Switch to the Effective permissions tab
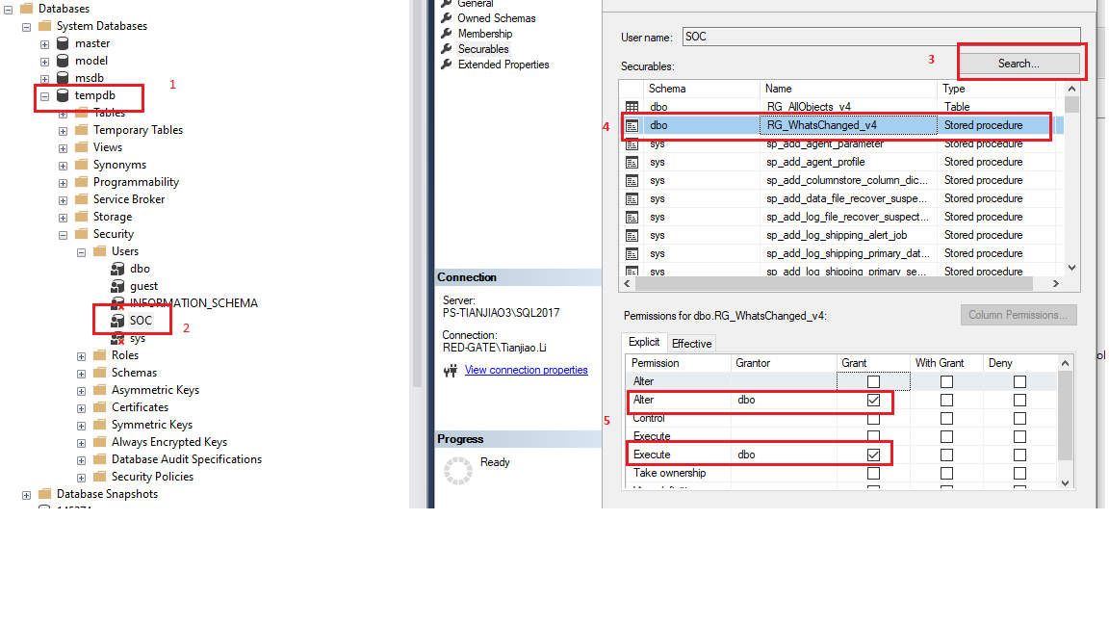This screenshot has width=1109, height=624. pos(691,343)
